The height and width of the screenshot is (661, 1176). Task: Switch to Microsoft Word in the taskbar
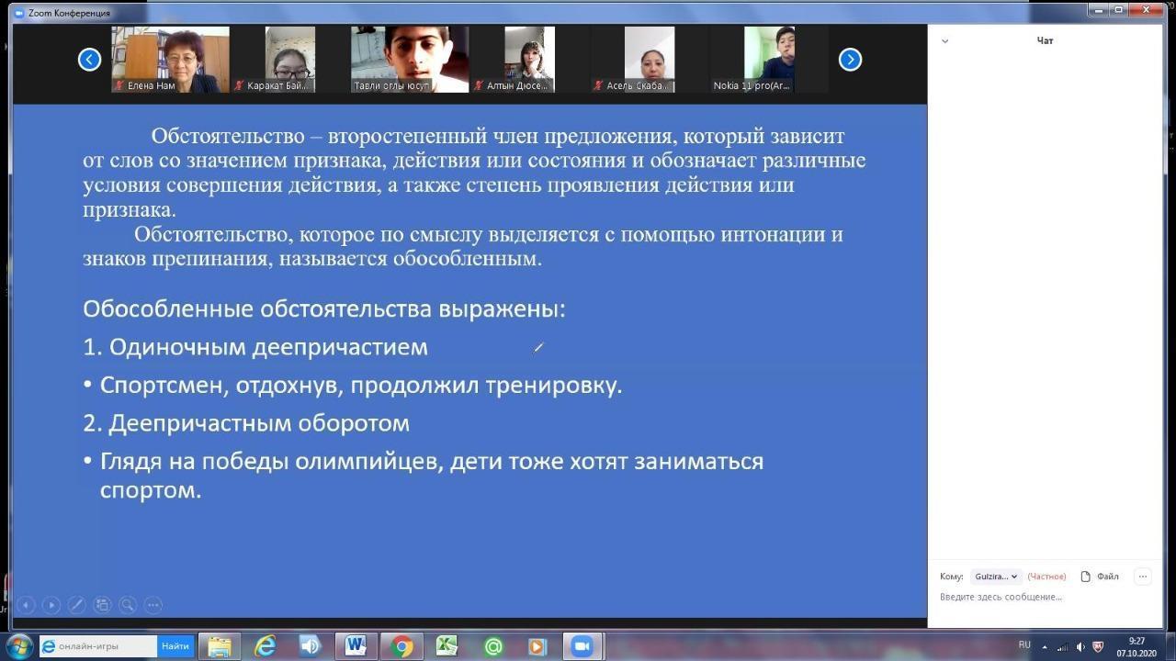click(356, 646)
